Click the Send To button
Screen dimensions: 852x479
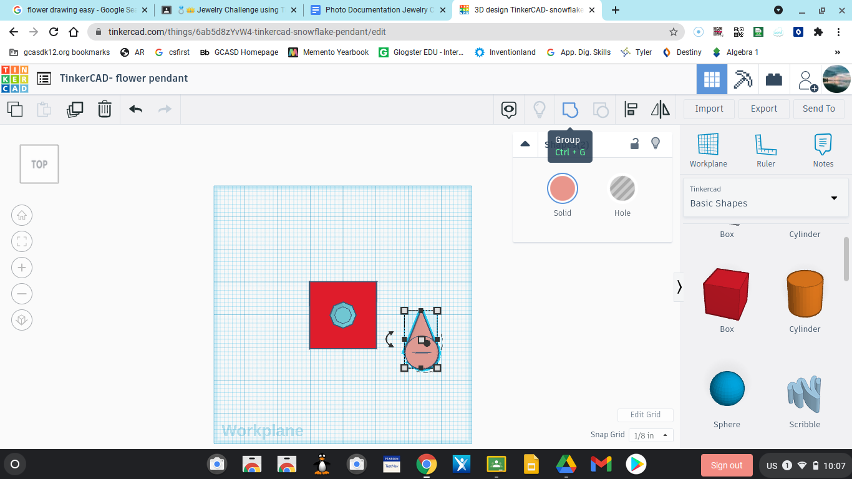tap(819, 109)
